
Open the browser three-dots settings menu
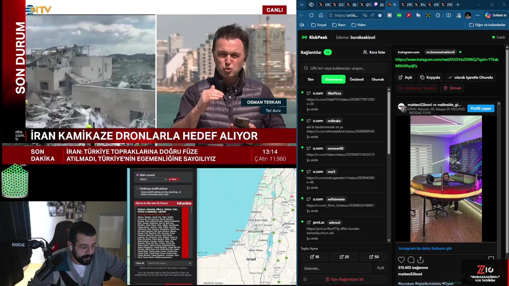point(478,15)
